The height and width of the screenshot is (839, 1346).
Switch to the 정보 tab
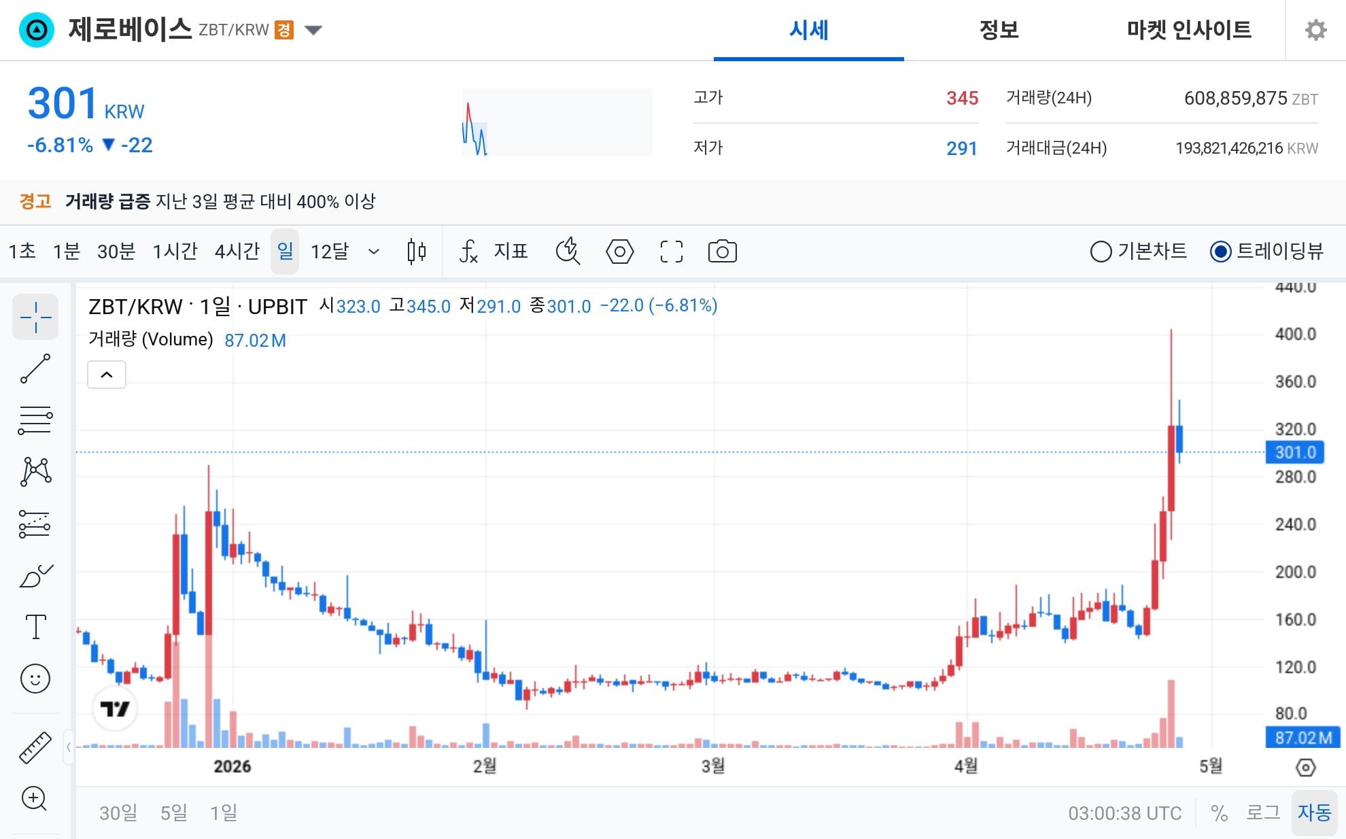998,30
